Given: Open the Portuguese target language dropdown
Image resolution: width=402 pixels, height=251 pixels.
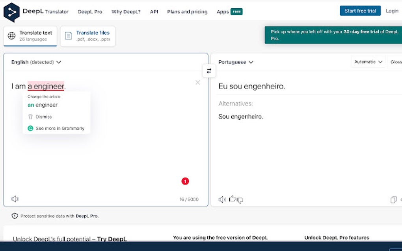Looking at the screenshot, I should point(236,62).
